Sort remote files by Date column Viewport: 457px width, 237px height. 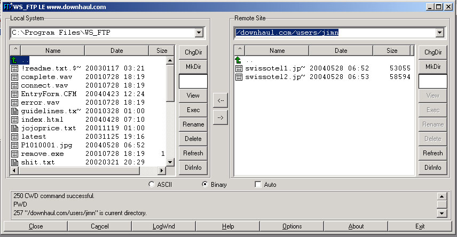[341, 50]
